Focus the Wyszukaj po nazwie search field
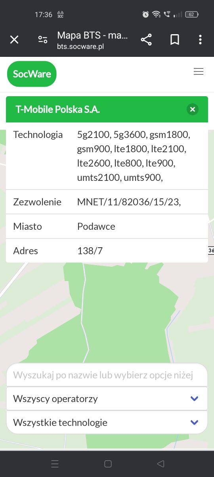 (107, 375)
